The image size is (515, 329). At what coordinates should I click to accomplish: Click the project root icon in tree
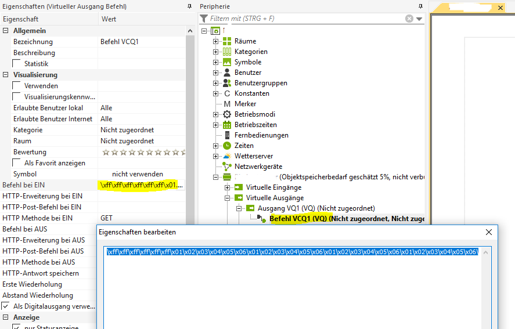tap(215, 31)
